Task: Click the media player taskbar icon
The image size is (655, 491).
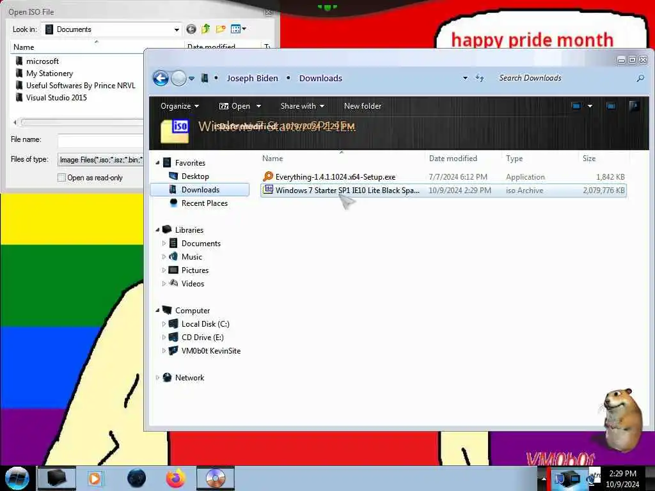Action: point(95,478)
